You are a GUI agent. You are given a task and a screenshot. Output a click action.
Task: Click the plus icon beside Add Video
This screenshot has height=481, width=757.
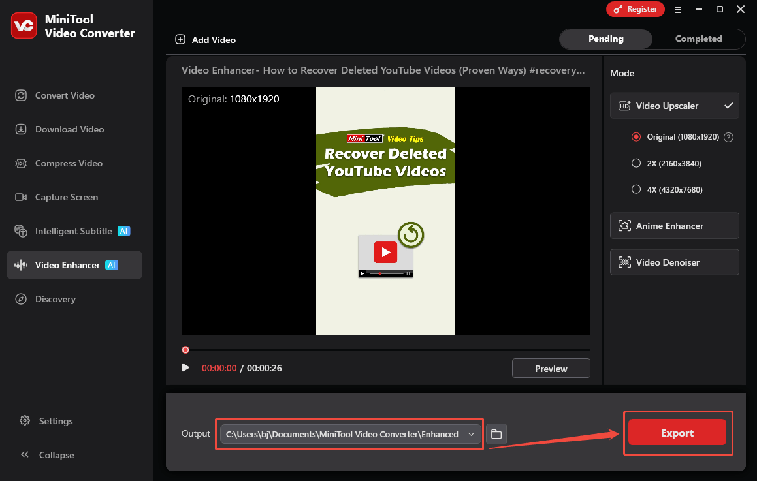[x=180, y=40]
